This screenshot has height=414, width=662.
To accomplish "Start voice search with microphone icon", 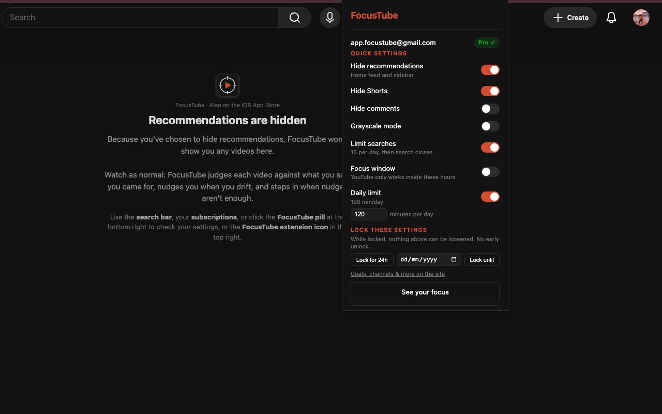I will pyautogui.click(x=330, y=18).
